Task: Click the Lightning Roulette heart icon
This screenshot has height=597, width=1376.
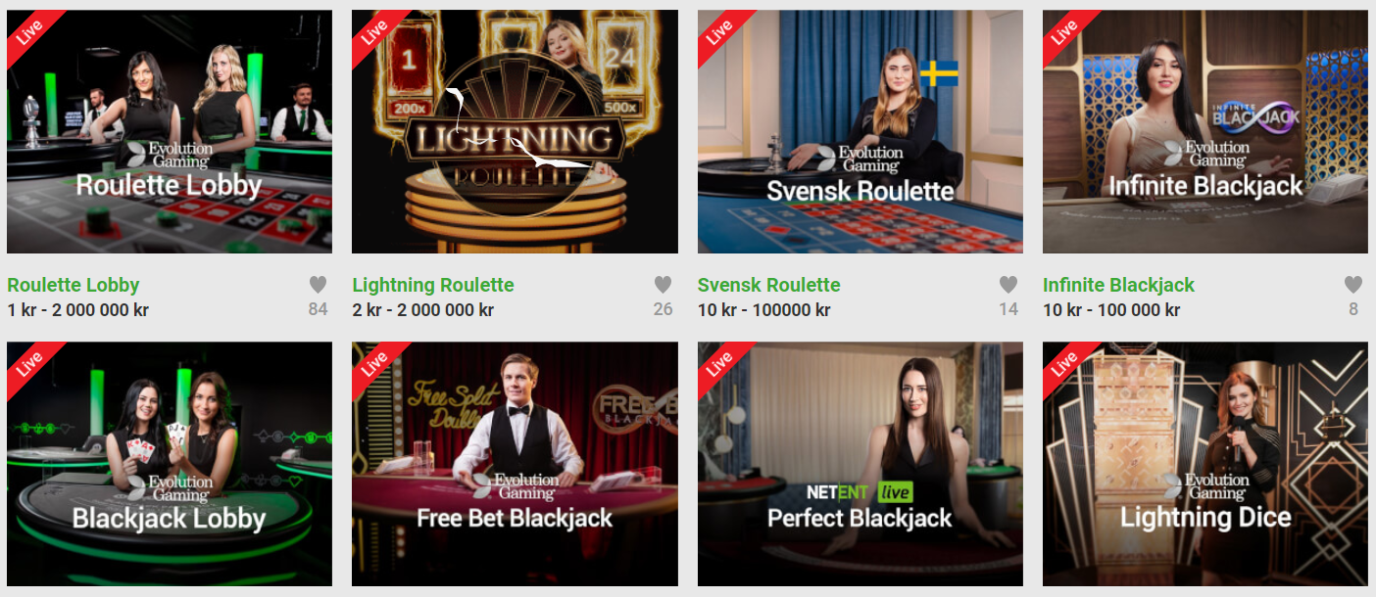Action: point(663,285)
